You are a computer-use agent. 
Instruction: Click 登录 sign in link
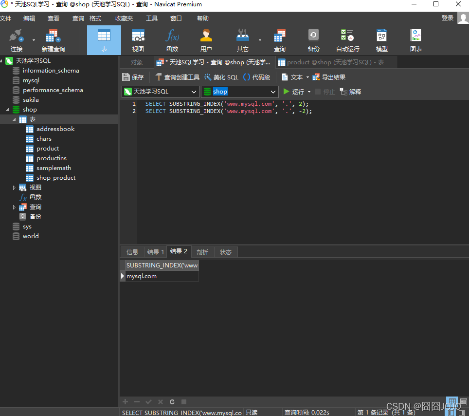[448, 18]
